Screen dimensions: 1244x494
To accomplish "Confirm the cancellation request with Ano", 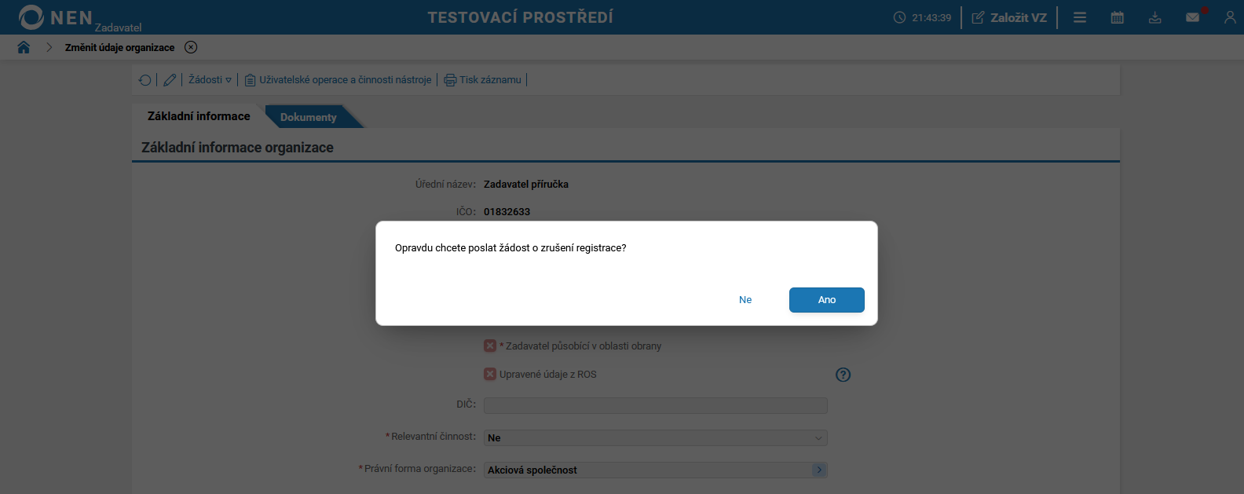I will tap(826, 299).
